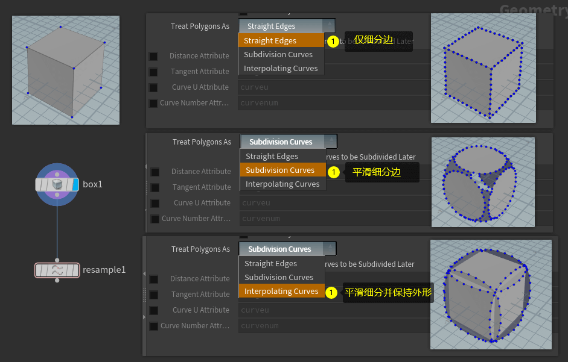Enable Tangent Attribute checkbox in bottom panel

point(154,295)
